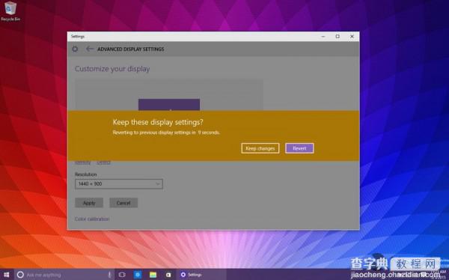449x280 pixels.
Task: Minimize the Settings window
Action: (x=323, y=37)
